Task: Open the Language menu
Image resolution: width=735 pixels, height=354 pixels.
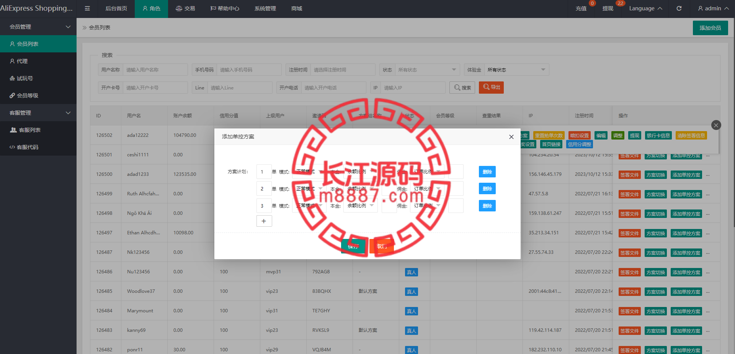Action: [645, 8]
